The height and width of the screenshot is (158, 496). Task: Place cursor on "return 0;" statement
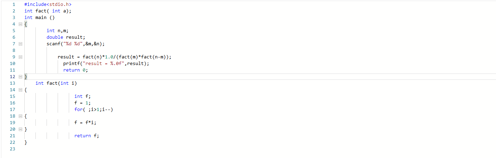75,70
